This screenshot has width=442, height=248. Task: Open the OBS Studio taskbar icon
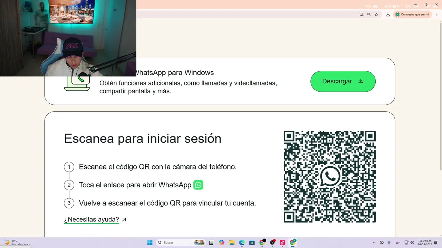coord(272,242)
